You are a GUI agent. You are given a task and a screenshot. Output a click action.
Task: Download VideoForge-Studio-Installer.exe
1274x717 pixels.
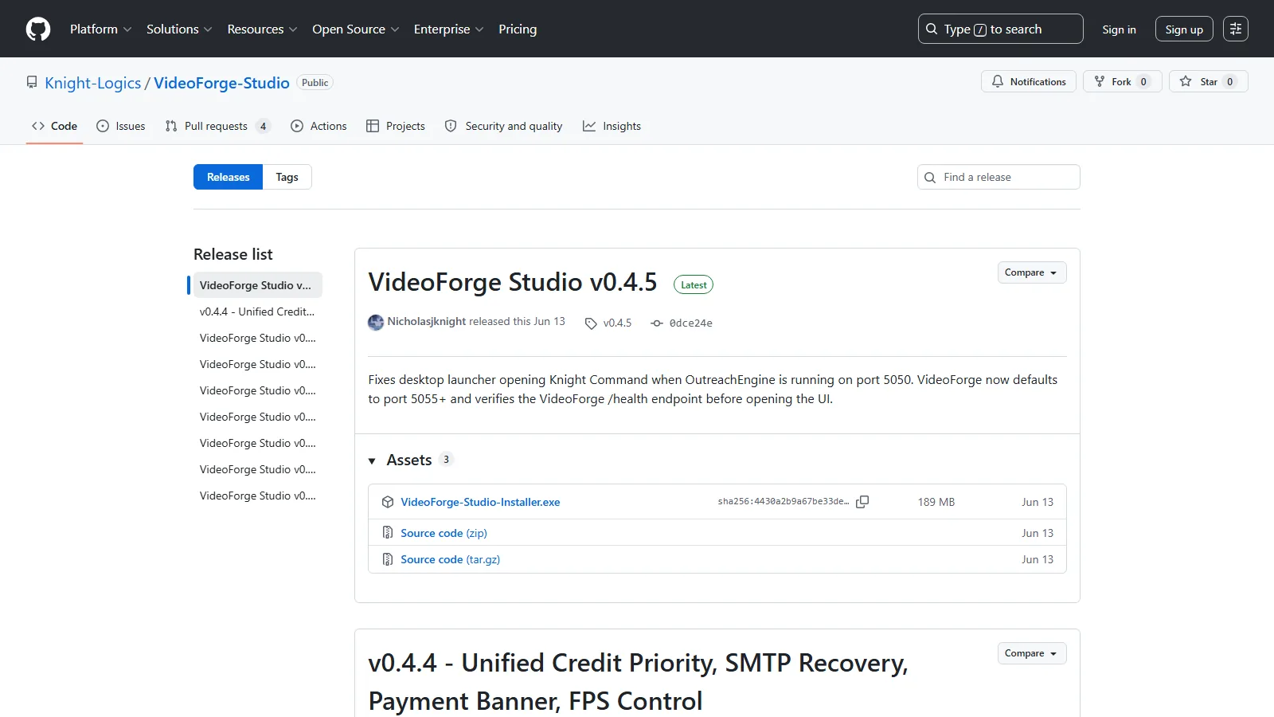[480, 502]
